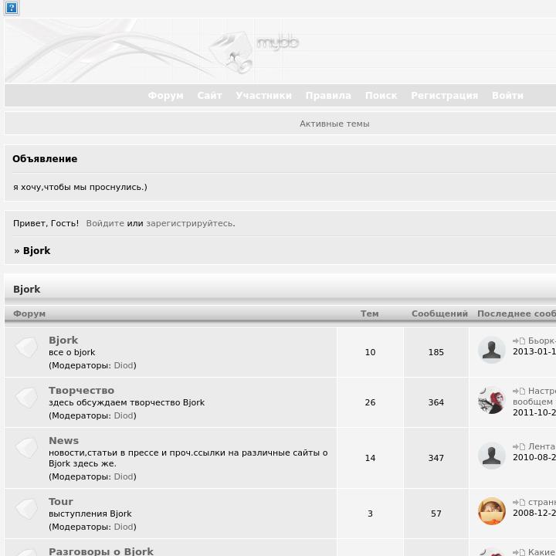Click the Сообщений column header
Viewport: 556px width, 556px height.
point(439,314)
